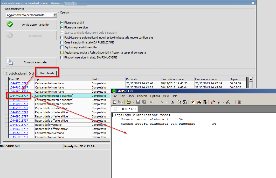Image resolution: width=276 pixels, height=178 pixels.
Task: Click the document icon on 1086915.TXT tab
Action: click(x=115, y=109)
